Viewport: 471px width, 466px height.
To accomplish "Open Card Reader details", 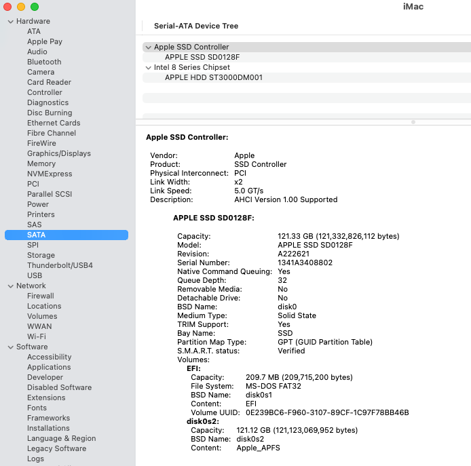I will point(50,82).
